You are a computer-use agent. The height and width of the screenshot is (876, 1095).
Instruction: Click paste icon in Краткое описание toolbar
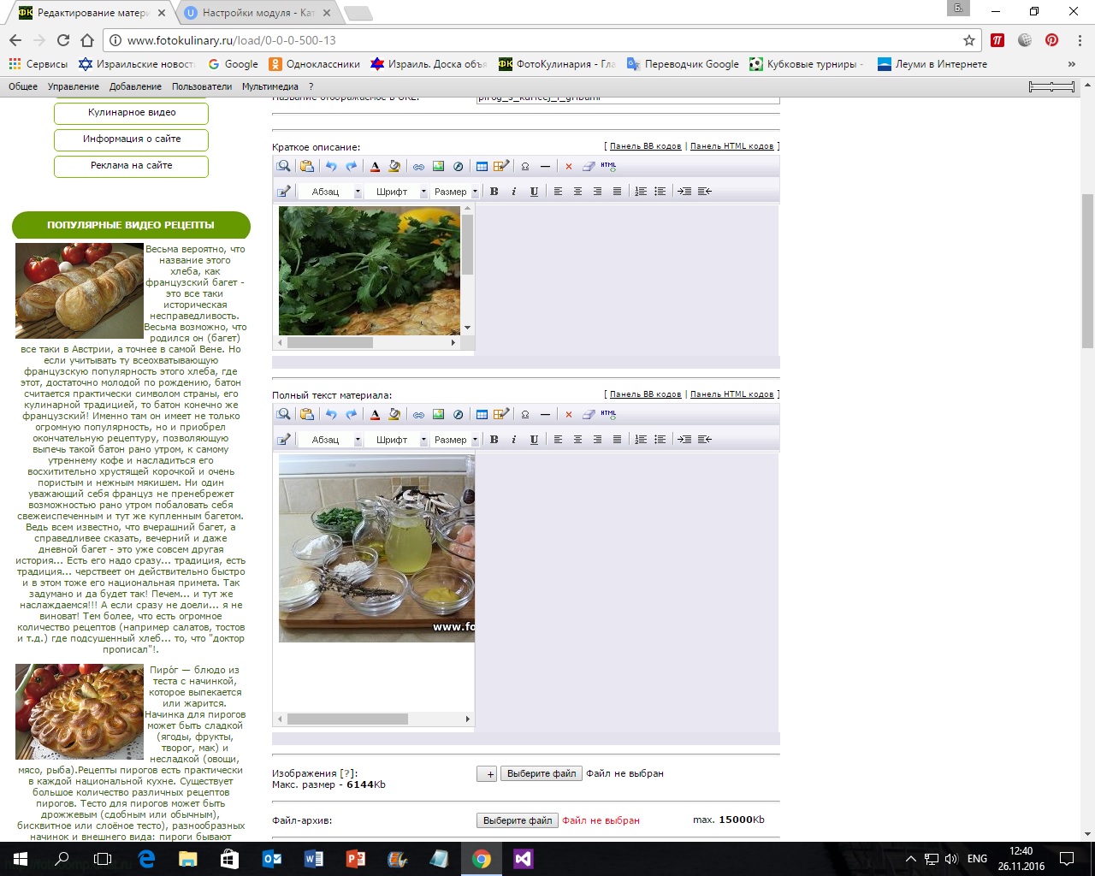point(307,166)
